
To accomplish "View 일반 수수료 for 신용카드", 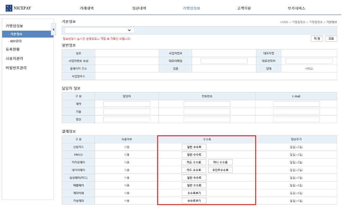I will tap(194, 147).
